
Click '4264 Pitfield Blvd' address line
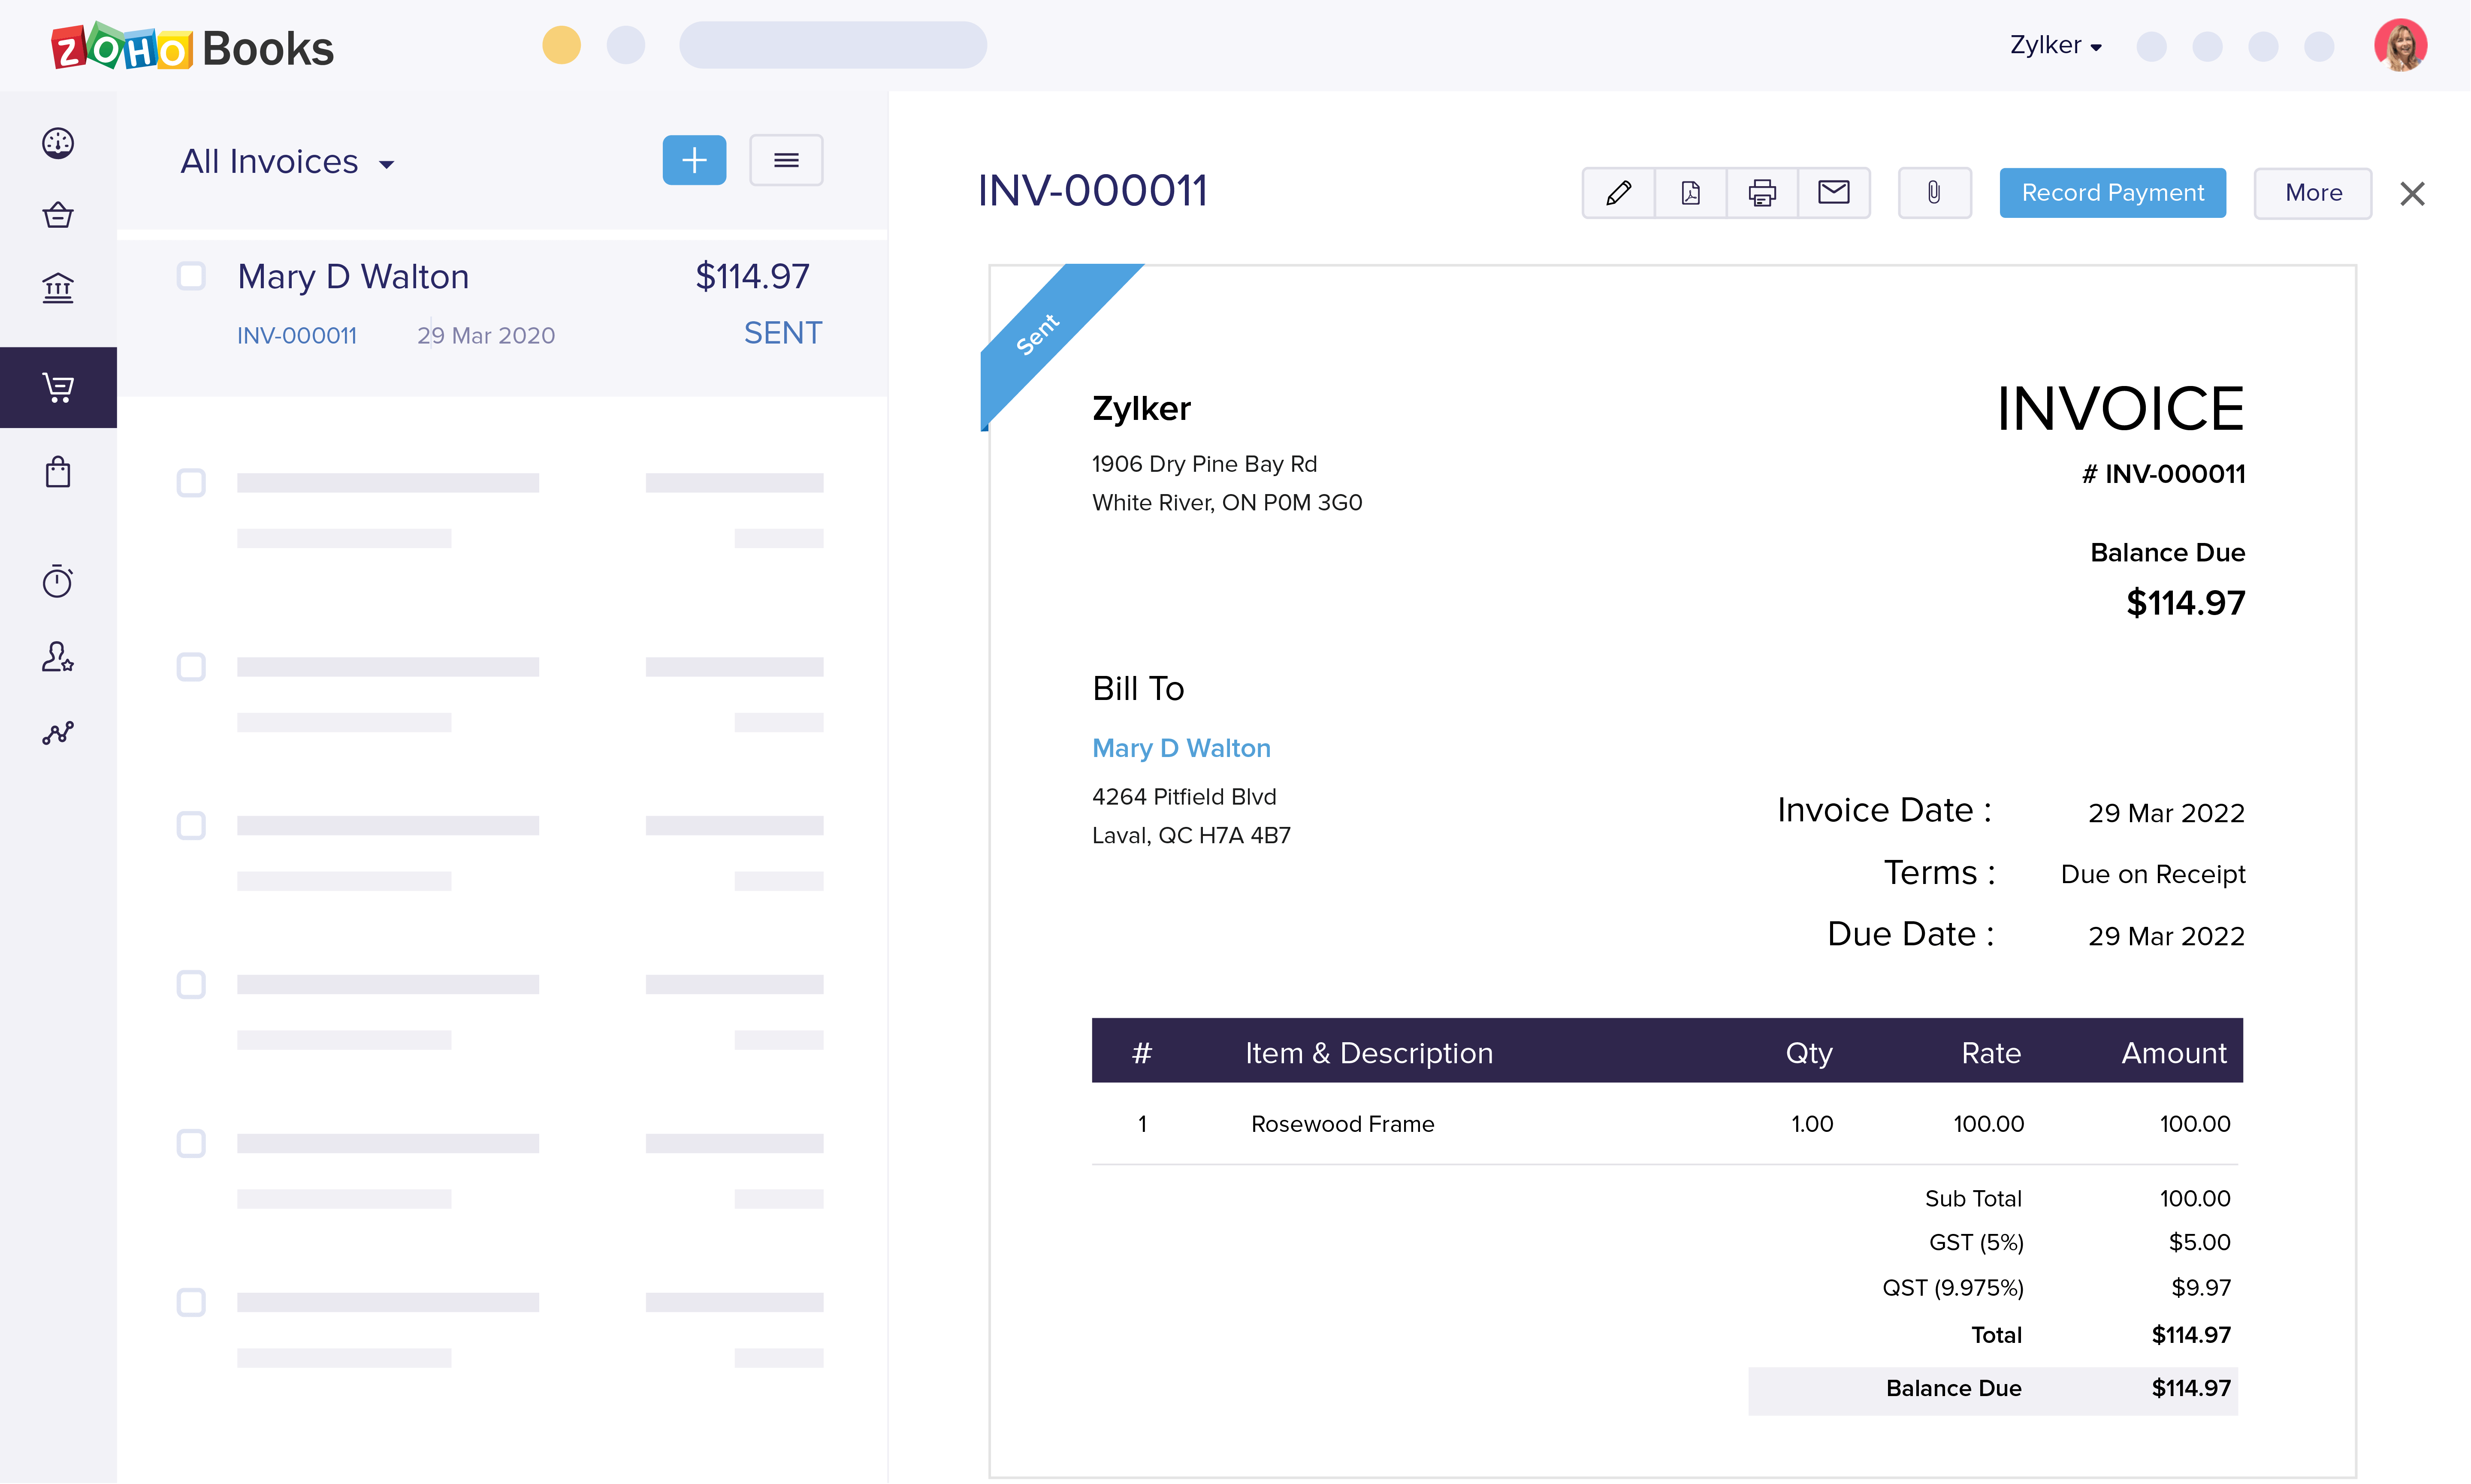click(x=1184, y=797)
